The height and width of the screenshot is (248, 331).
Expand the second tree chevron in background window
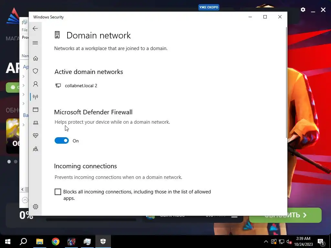tap(24, 85)
